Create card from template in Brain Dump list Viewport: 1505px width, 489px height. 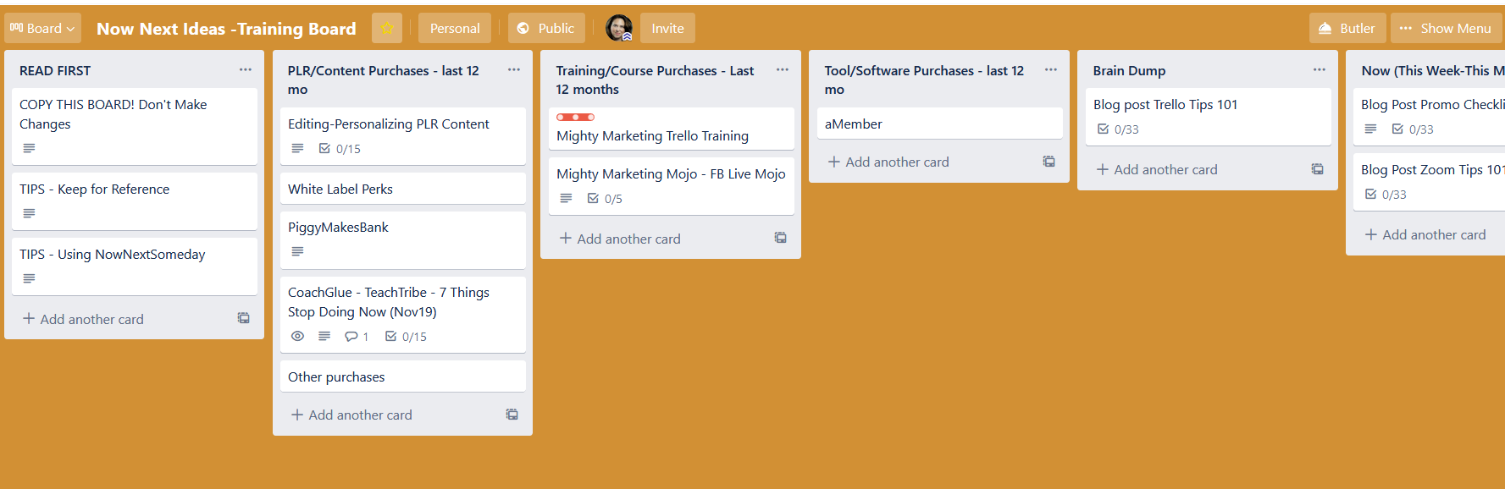(x=1318, y=169)
